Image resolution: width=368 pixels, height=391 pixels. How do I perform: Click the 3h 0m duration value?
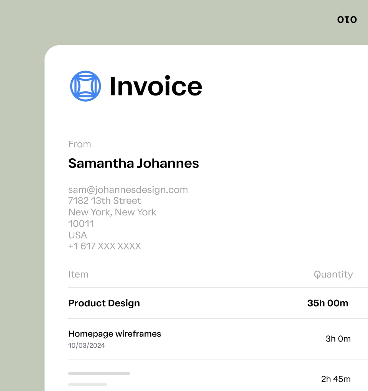tap(338, 339)
